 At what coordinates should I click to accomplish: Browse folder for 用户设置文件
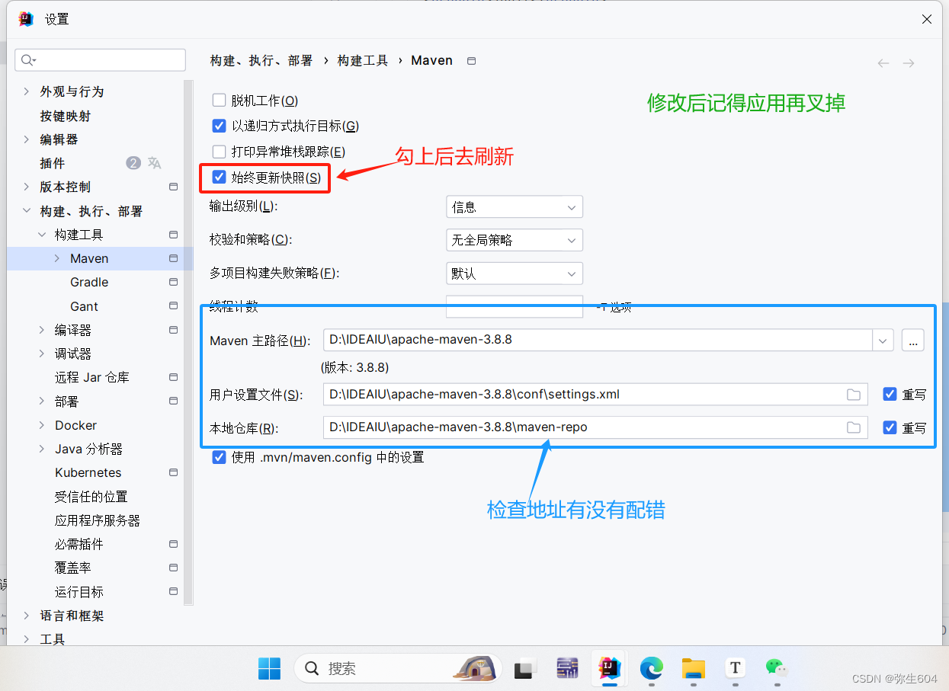[854, 395]
